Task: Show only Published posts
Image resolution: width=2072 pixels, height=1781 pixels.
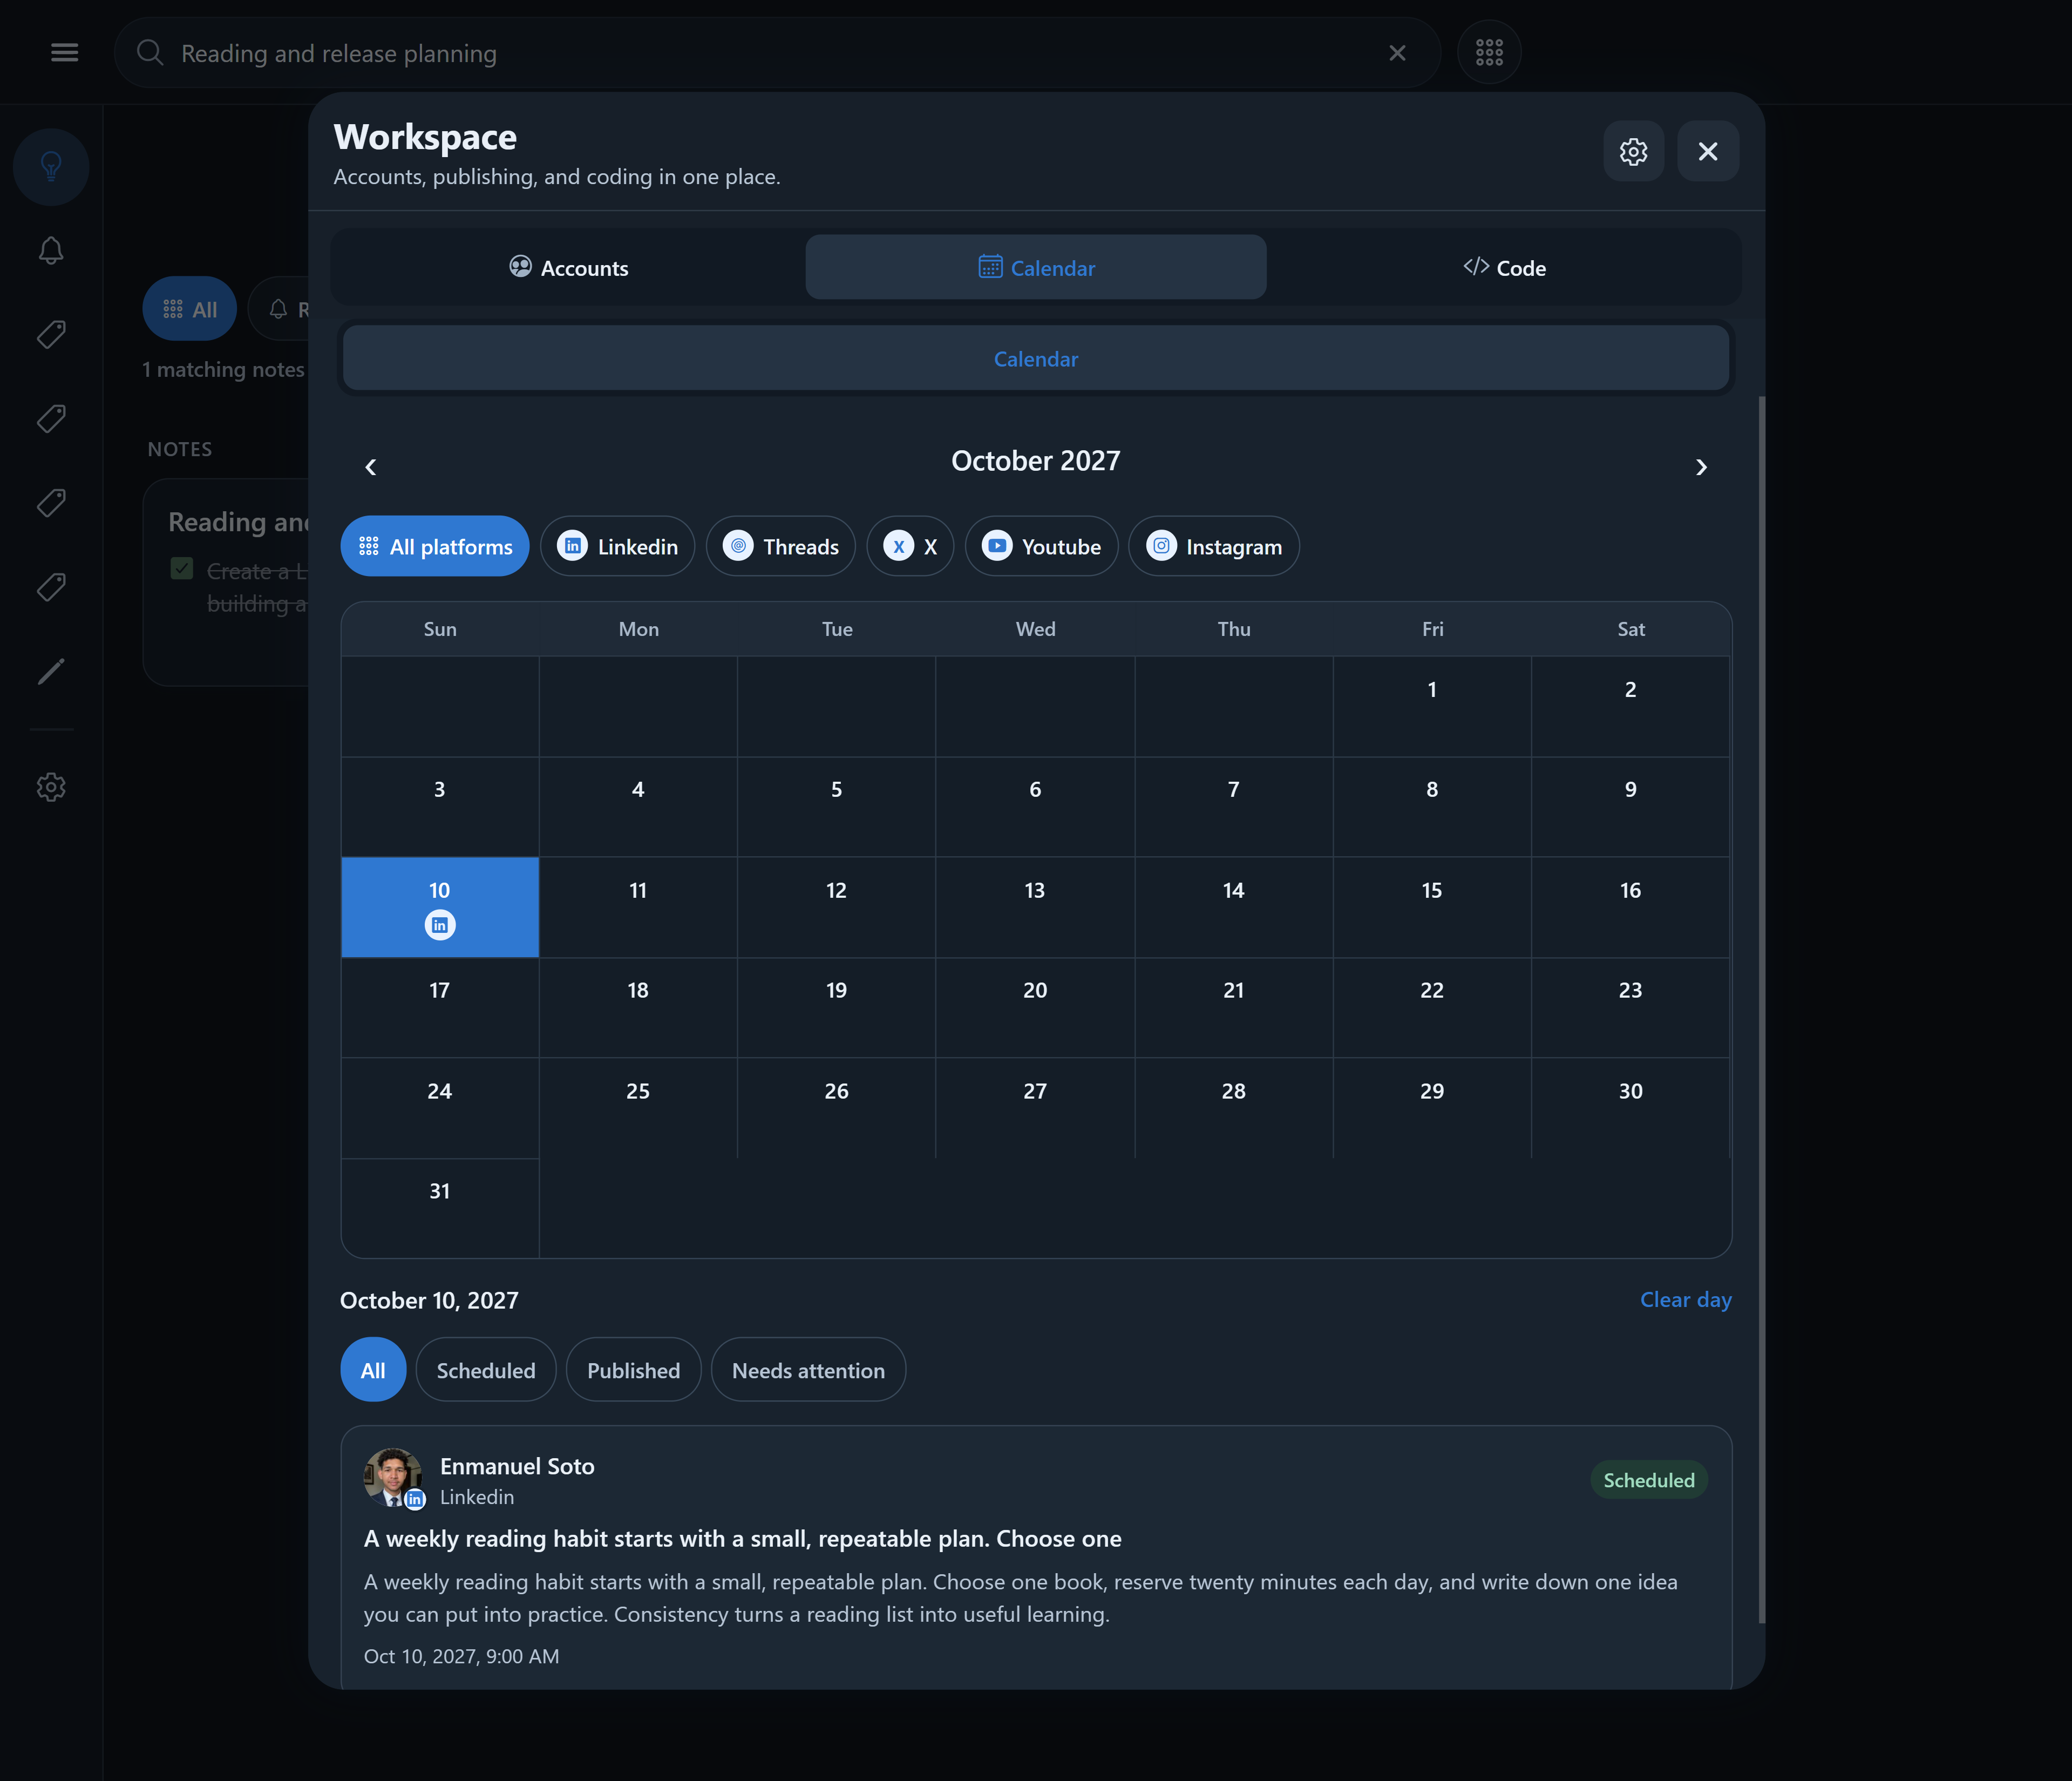Action: [x=633, y=1370]
